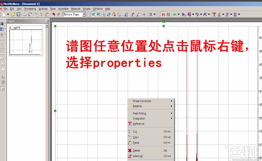Select the Zoom Out magnifier tool

pos(98,14)
